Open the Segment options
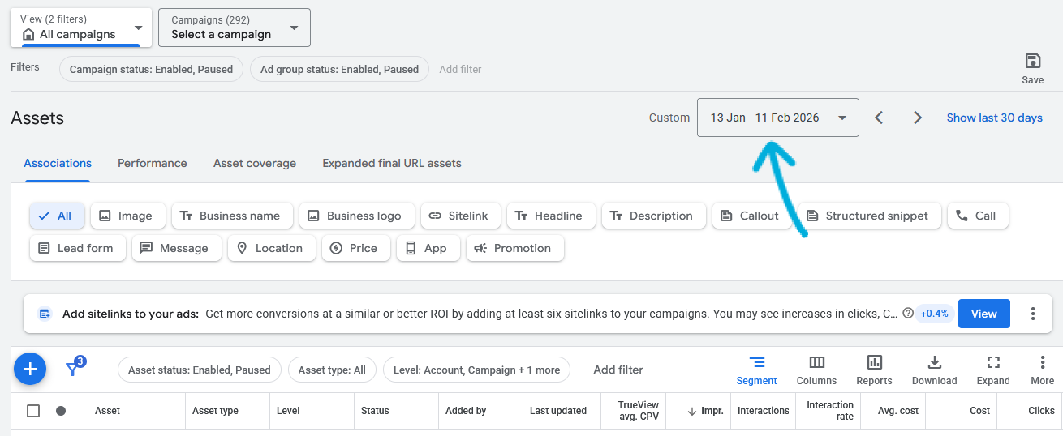This screenshot has height=436, width=1063. (x=756, y=370)
